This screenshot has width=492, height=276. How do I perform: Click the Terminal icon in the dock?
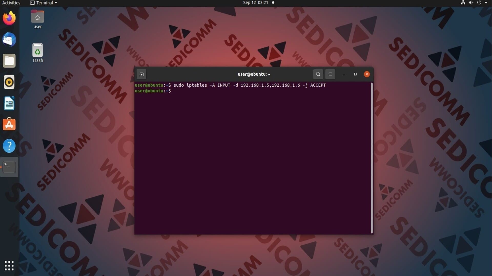pos(9,167)
